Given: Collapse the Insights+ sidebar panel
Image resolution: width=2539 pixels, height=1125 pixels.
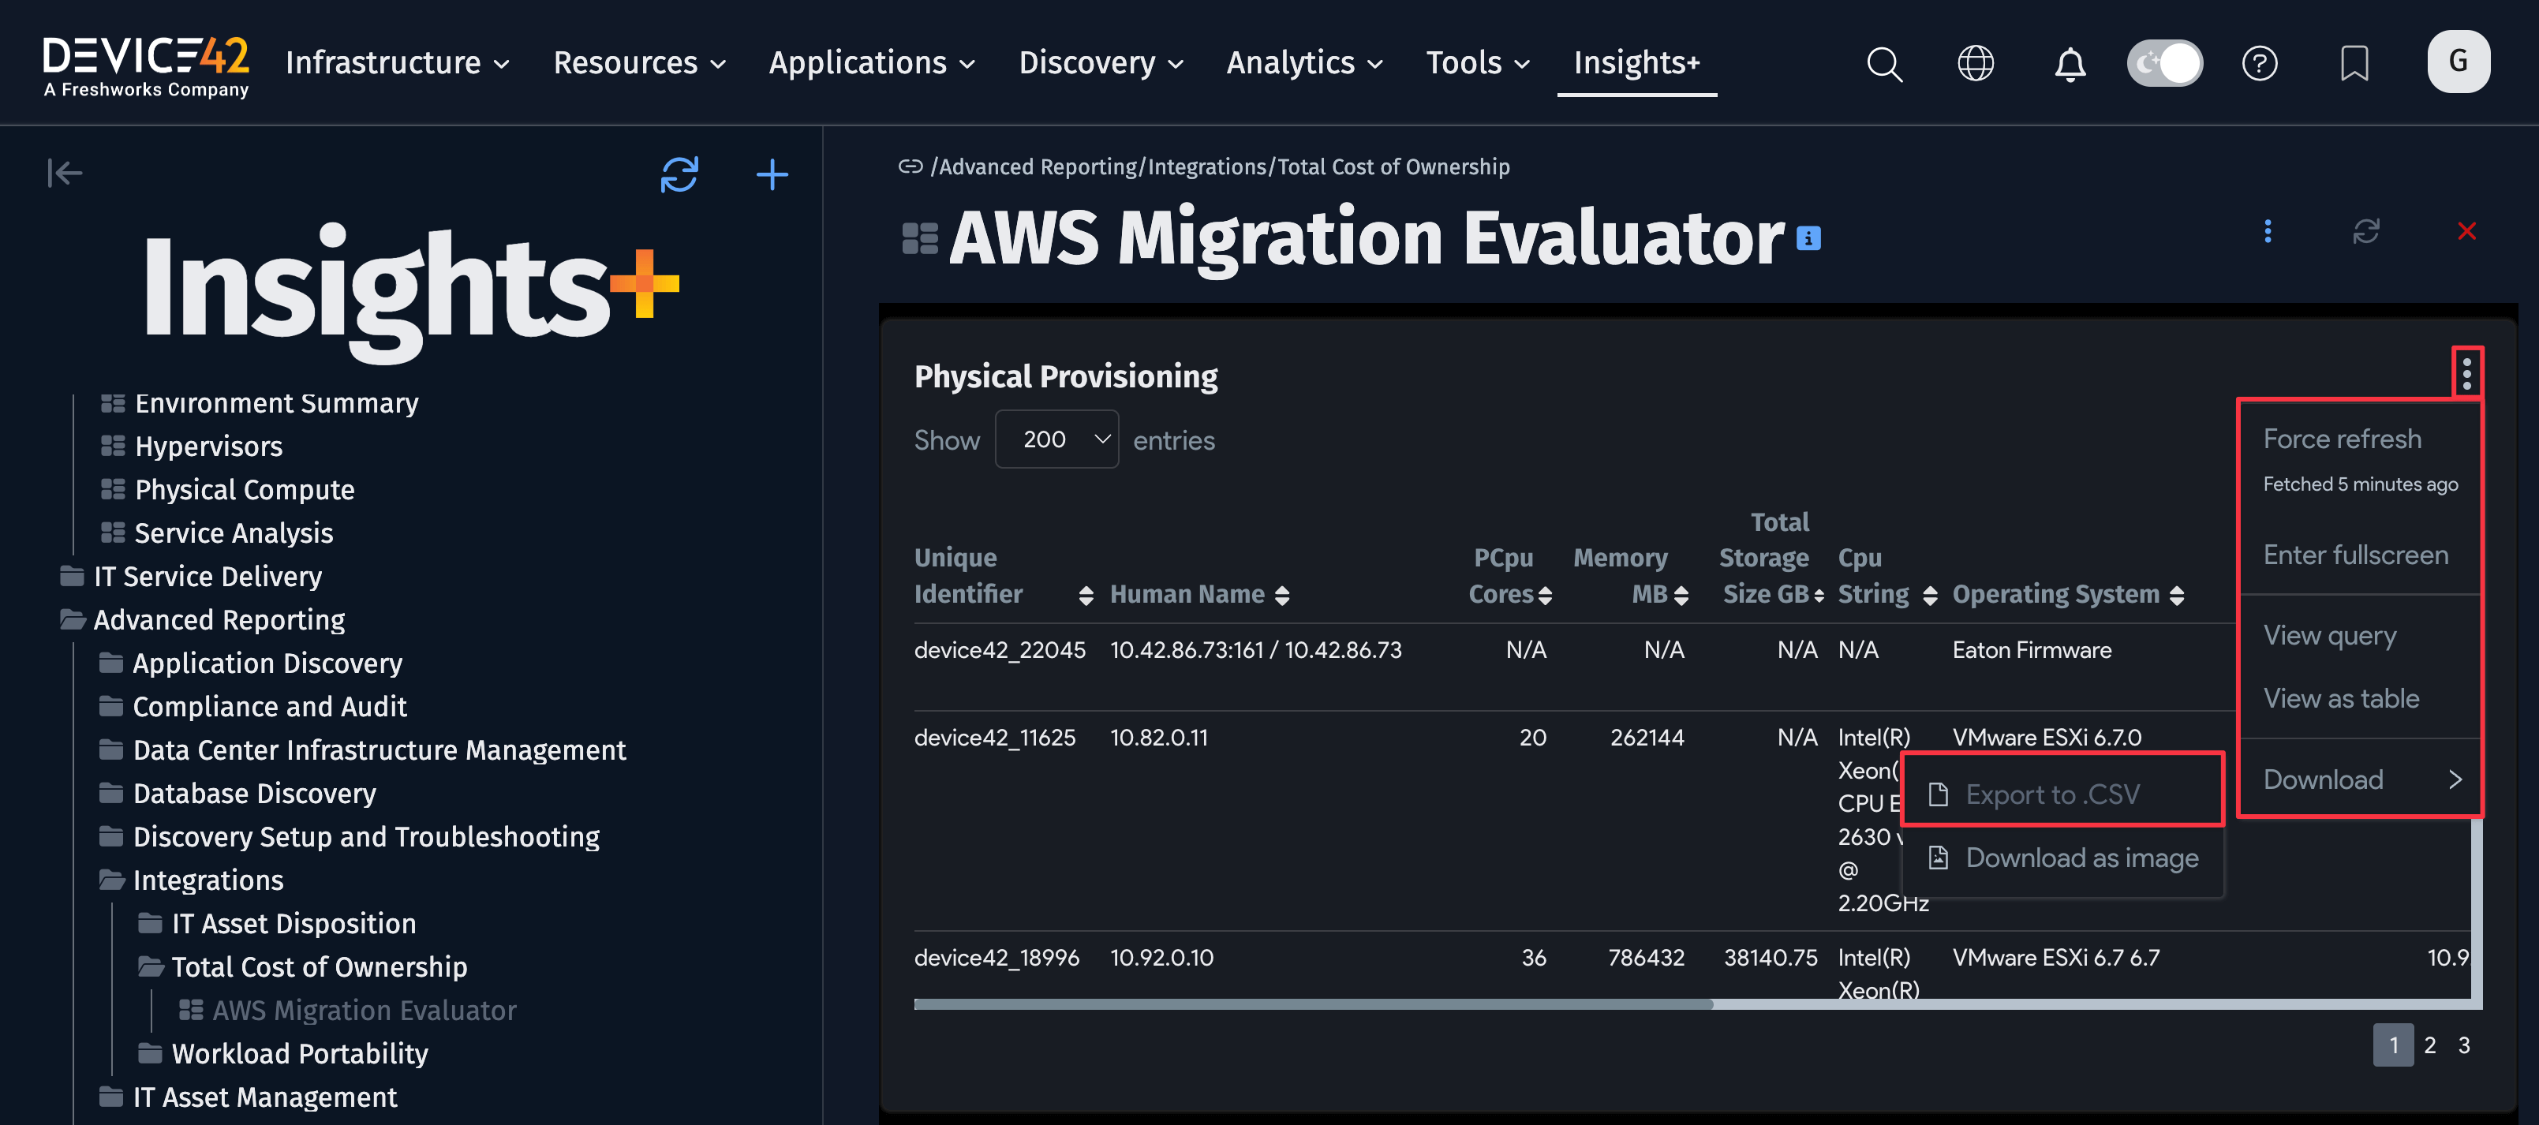Looking at the screenshot, I should [x=65, y=174].
